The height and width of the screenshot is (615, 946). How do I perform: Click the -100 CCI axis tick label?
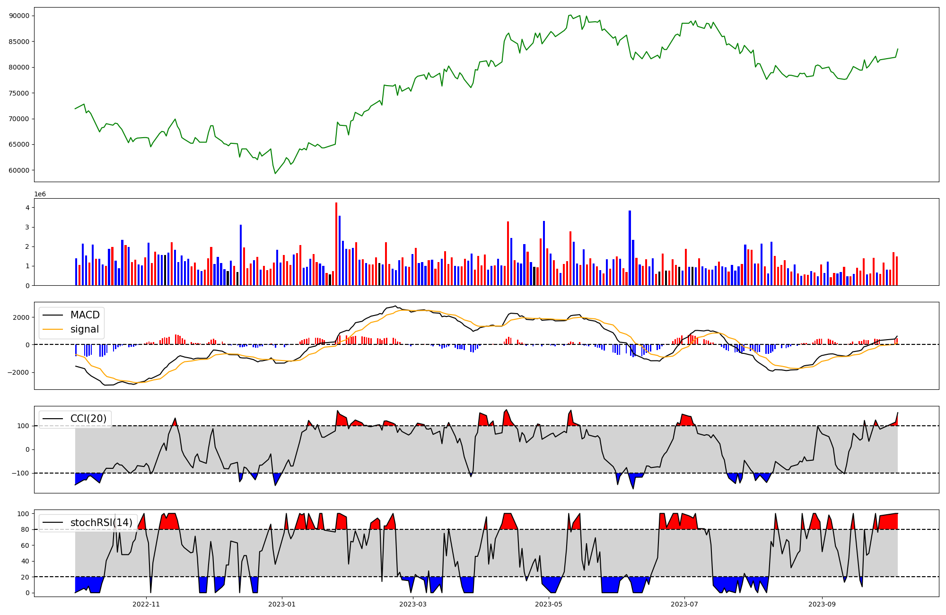pyautogui.click(x=20, y=473)
